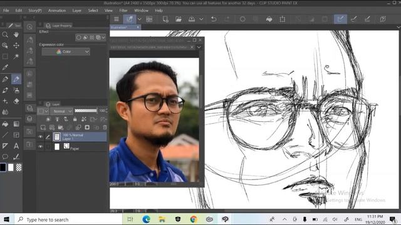Select the Fill bucket tool

5,124
